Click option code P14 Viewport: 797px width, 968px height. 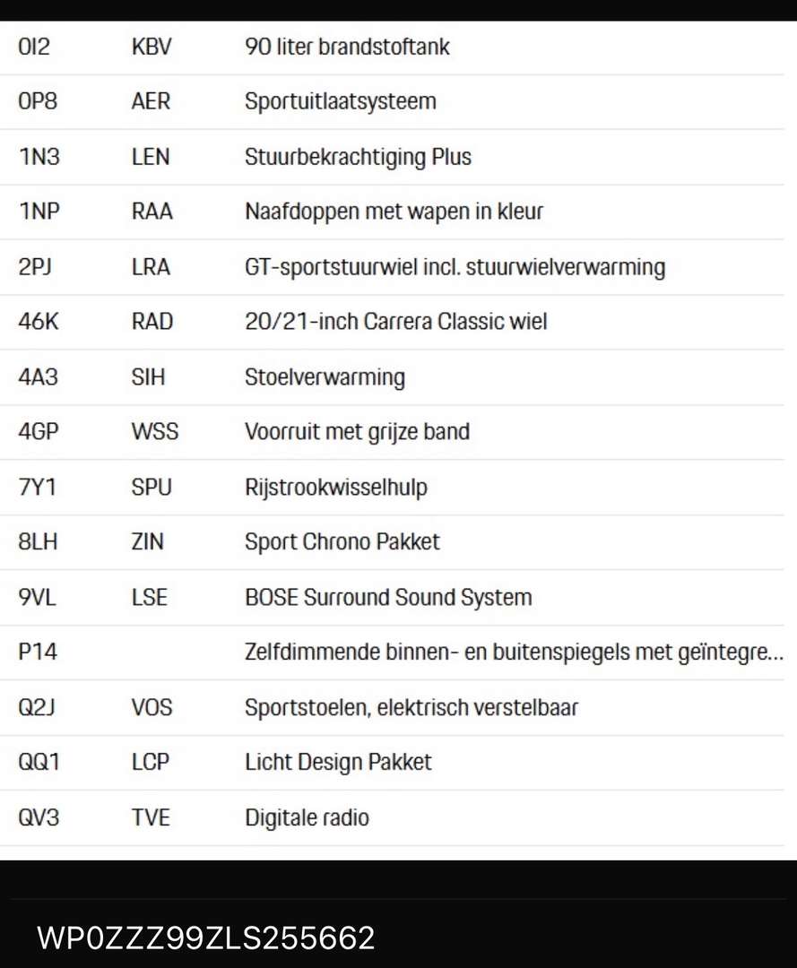point(38,653)
